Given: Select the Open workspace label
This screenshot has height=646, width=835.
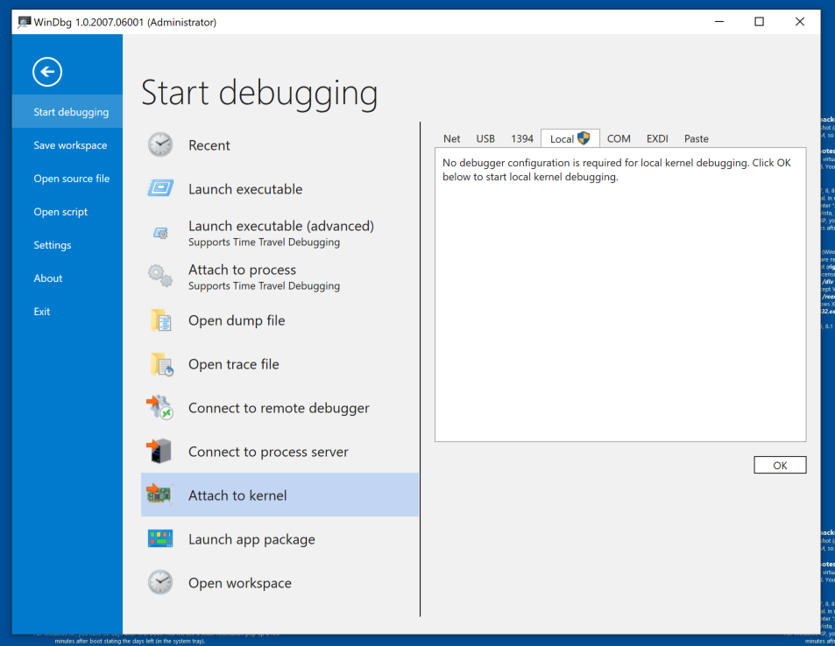Looking at the screenshot, I should (240, 583).
